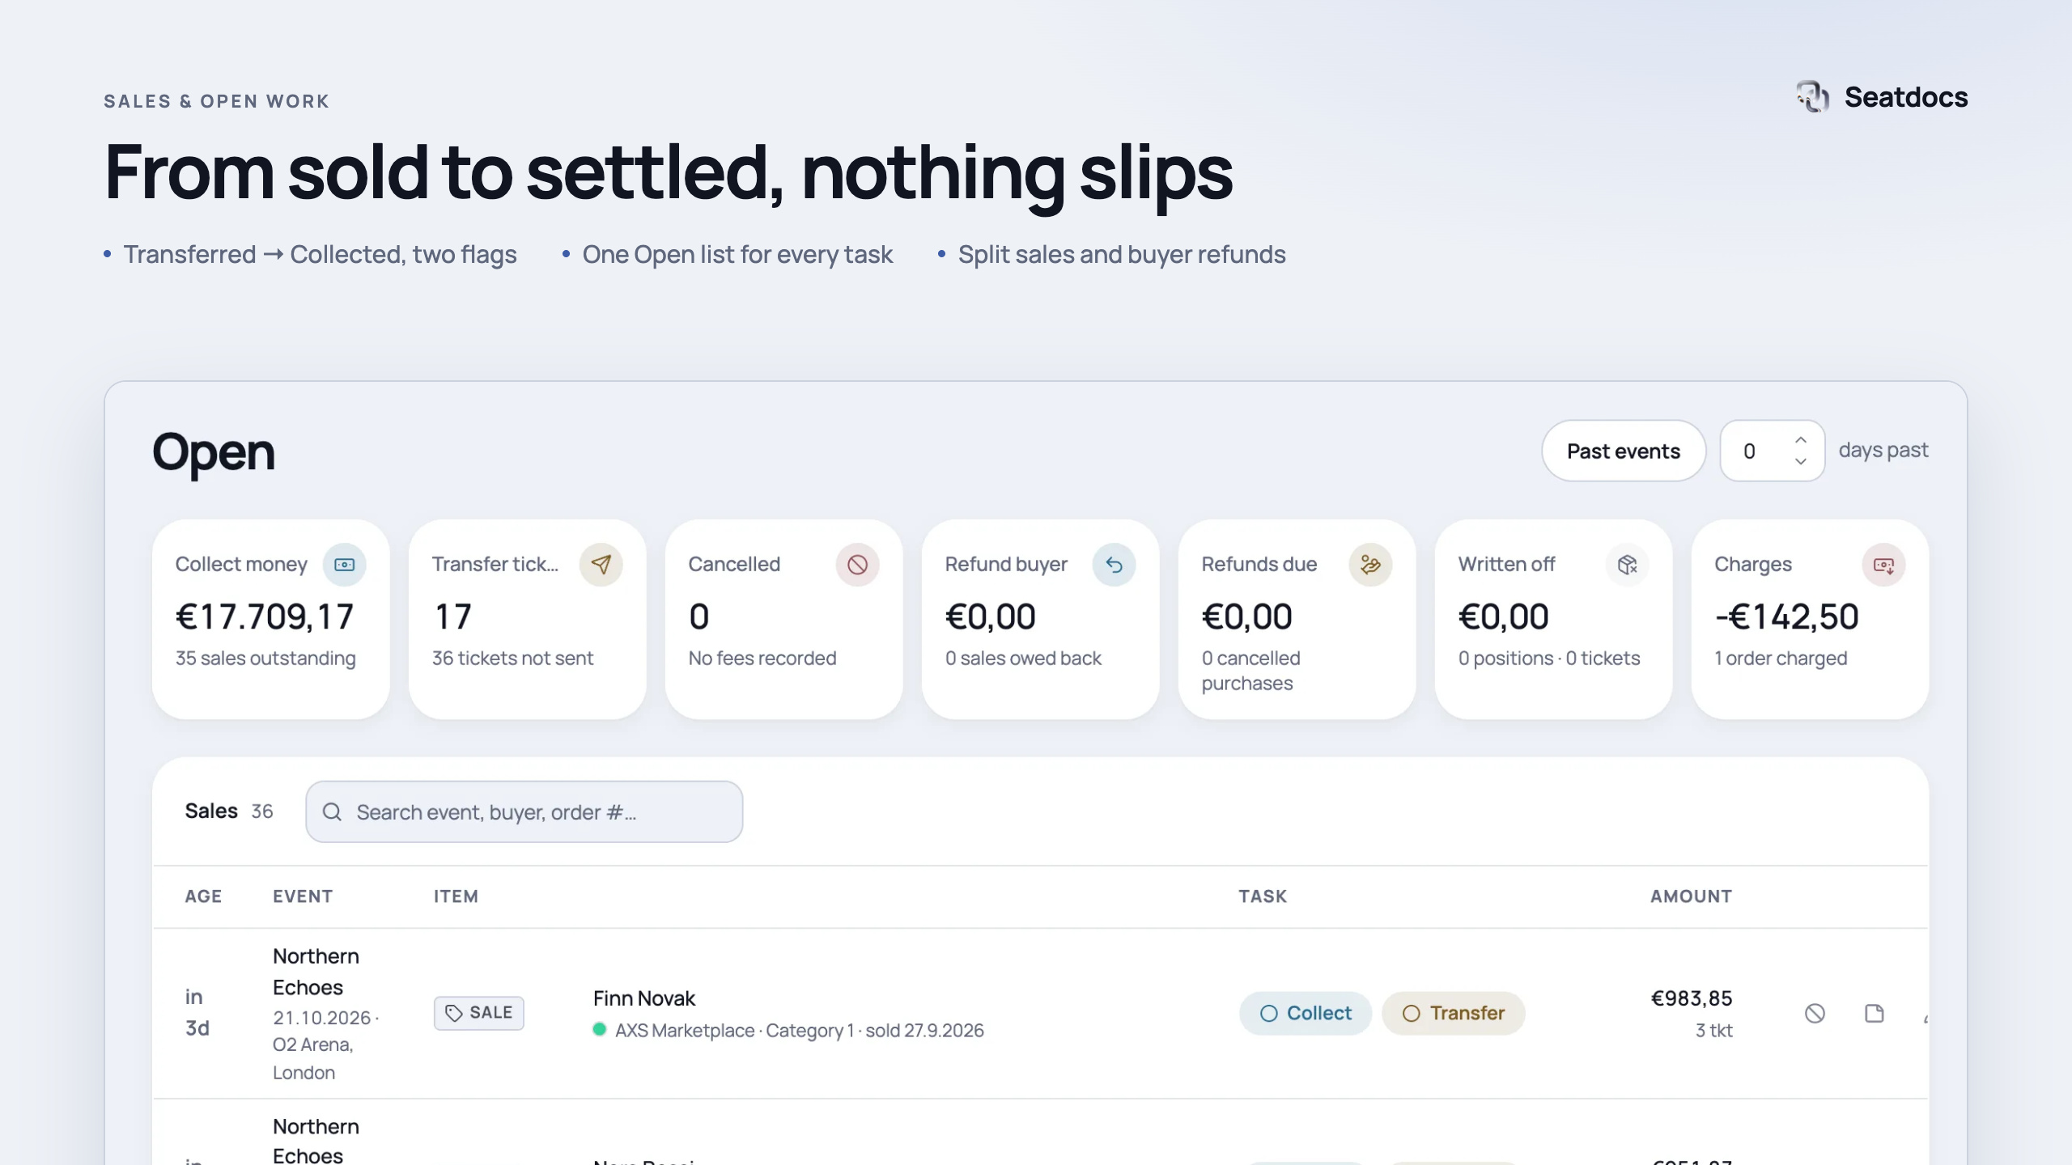Click the Transfer tickets paper-plane icon
The image size is (2072, 1165).
(601, 565)
